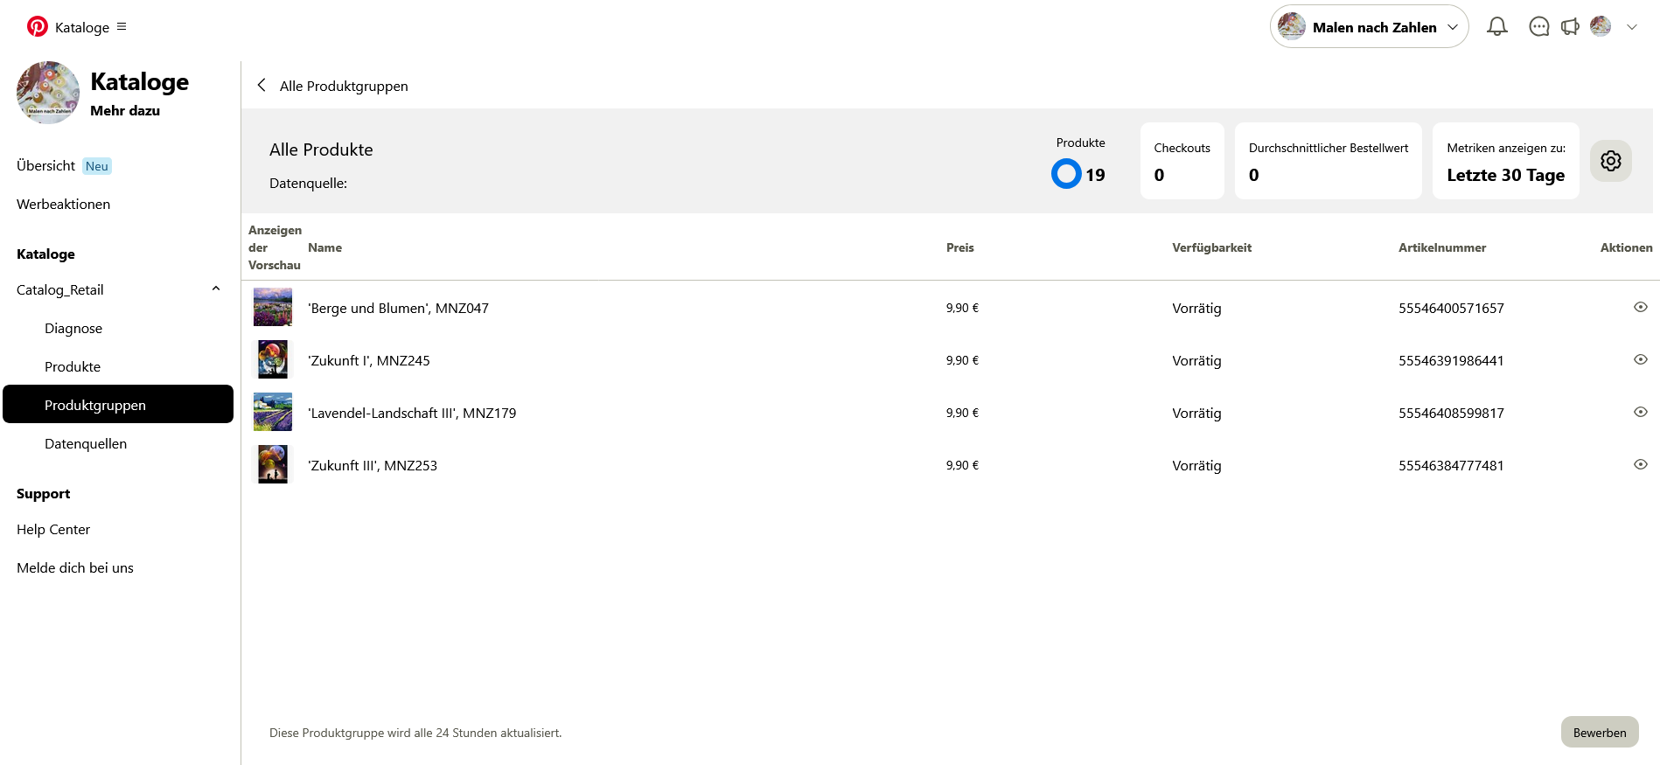Click the Name column header
The height and width of the screenshot is (765, 1660).
[x=324, y=248]
